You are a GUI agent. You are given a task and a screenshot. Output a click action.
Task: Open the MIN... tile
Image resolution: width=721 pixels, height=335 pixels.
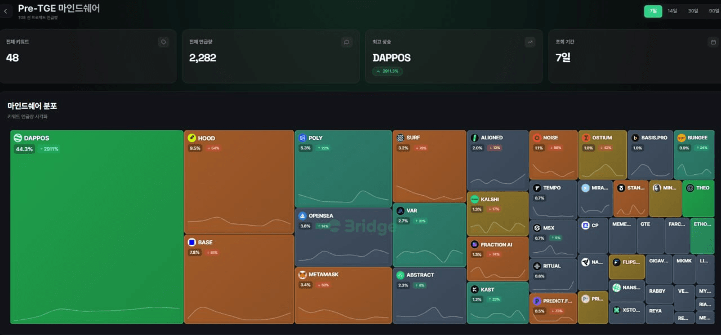tap(665, 199)
